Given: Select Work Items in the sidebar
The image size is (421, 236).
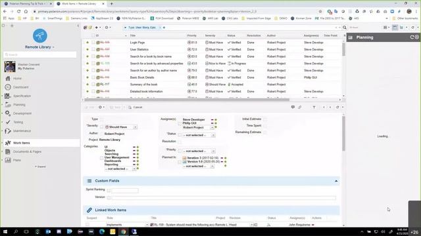Looking at the screenshot, I should [22, 143].
